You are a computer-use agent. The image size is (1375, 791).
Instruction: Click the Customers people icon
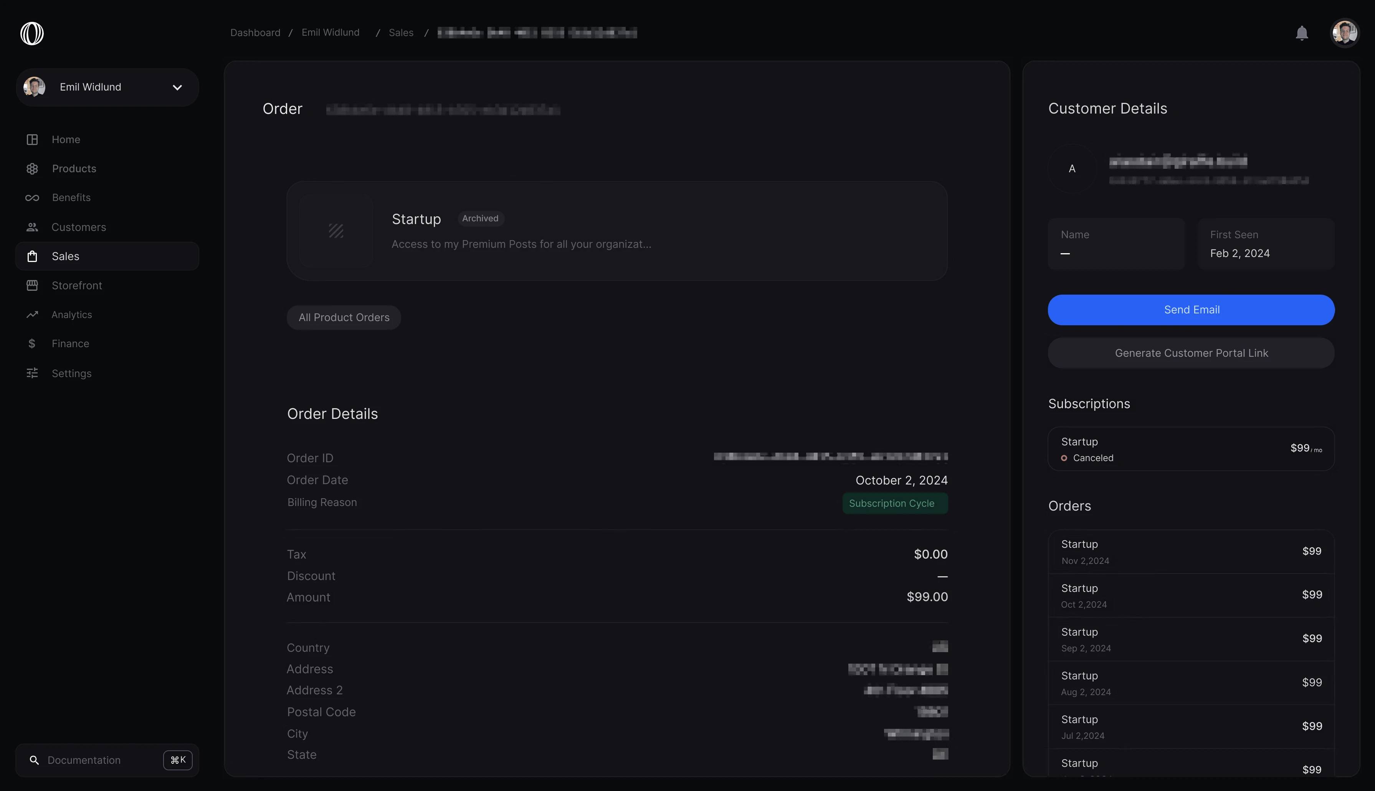coord(32,227)
